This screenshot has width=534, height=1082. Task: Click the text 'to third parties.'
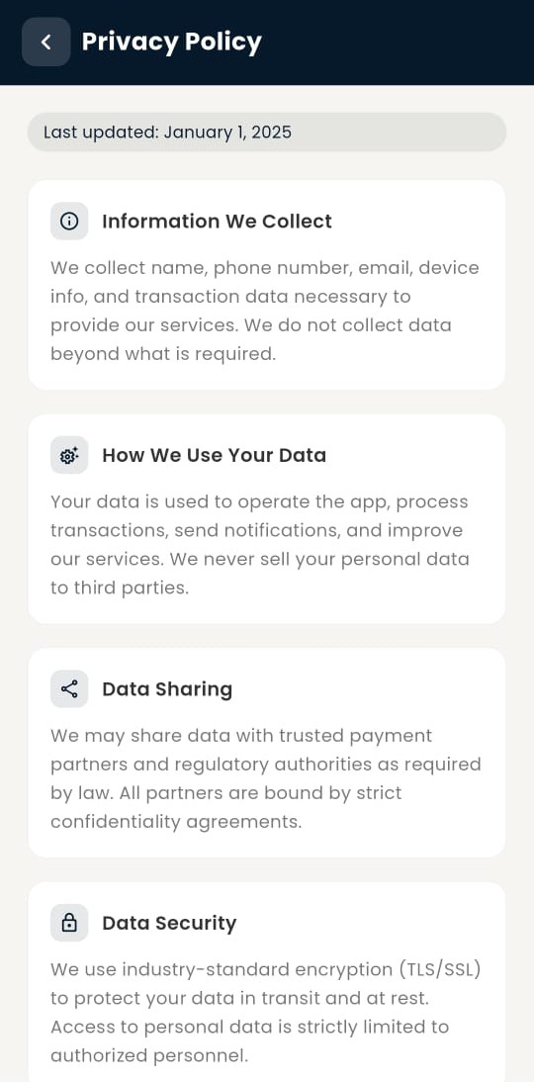coord(120,587)
